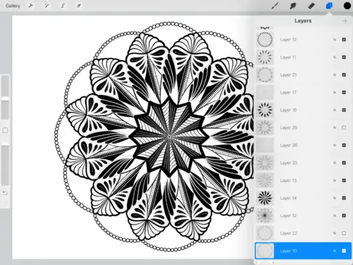Image resolution: width=353 pixels, height=265 pixels.
Task: Hide Layer 14 via its checkbox
Action: point(344,198)
